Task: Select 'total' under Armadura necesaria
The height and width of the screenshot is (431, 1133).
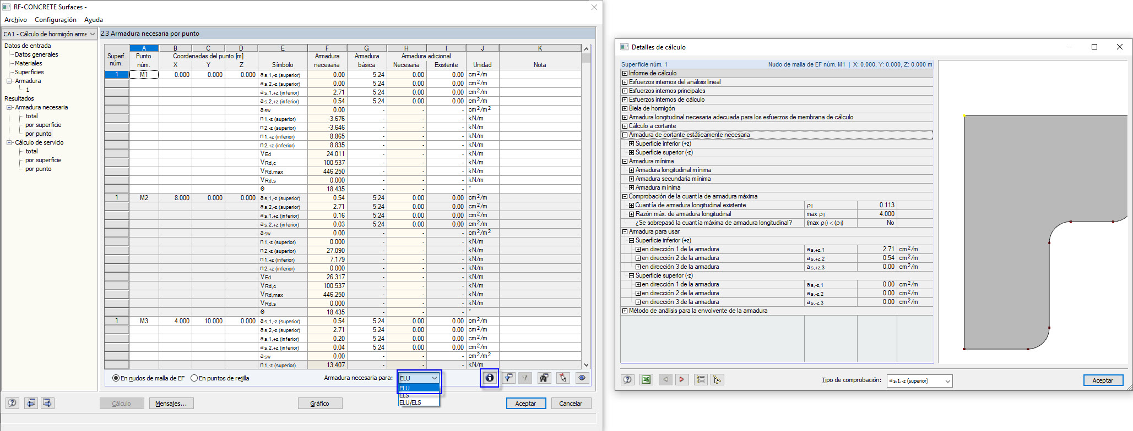Action: (x=31, y=116)
